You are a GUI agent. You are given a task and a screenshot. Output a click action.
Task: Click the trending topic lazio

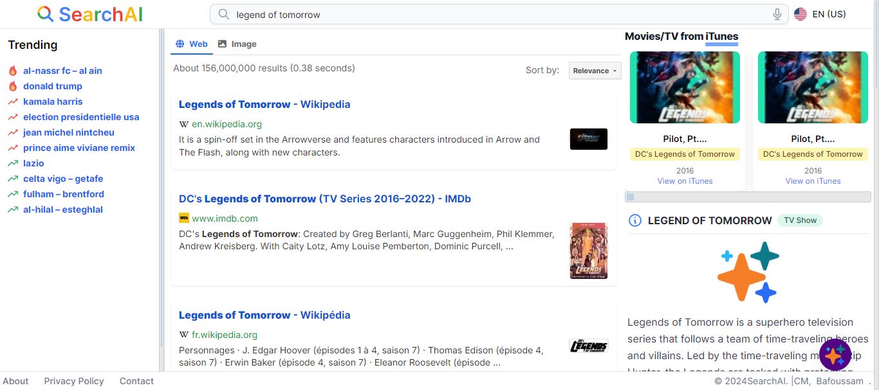[x=33, y=163]
